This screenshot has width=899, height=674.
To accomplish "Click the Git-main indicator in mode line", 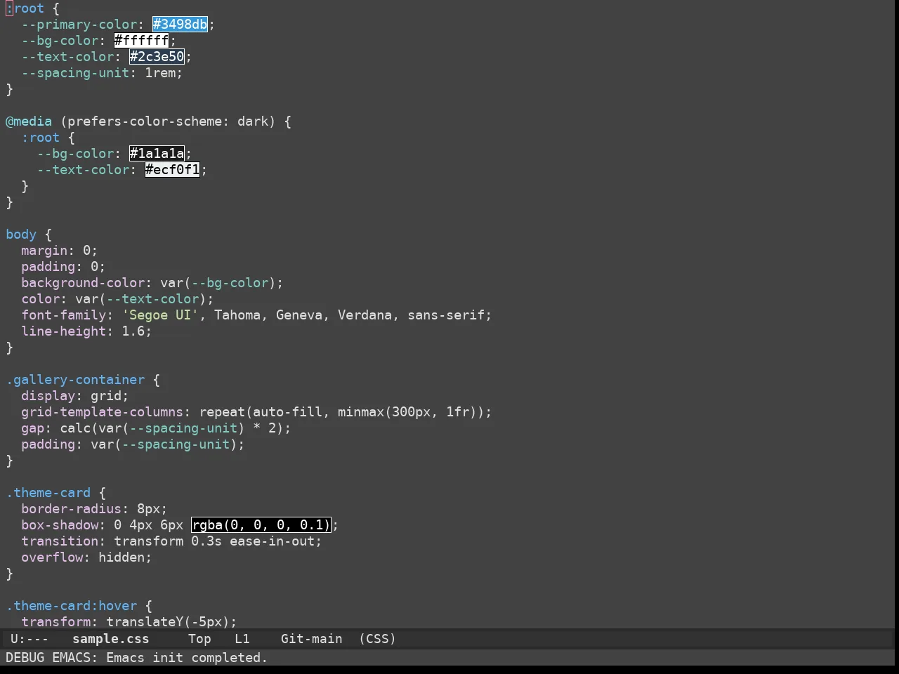I will (x=312, y=639).
